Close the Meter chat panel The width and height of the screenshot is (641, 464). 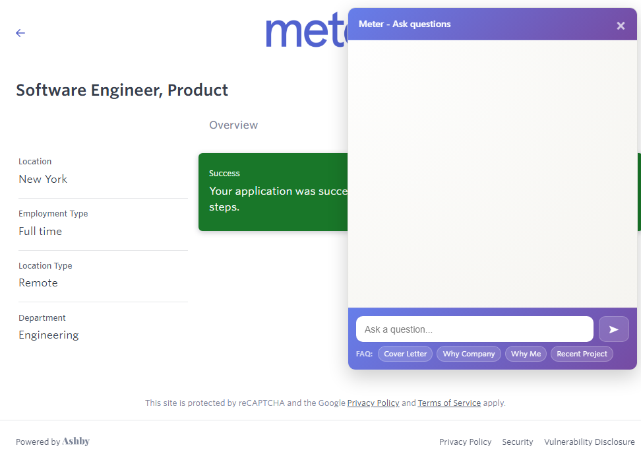point(621,26)
